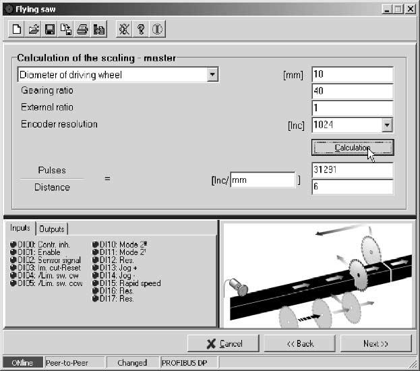Click the Encoder resolution label

[59, 124]
